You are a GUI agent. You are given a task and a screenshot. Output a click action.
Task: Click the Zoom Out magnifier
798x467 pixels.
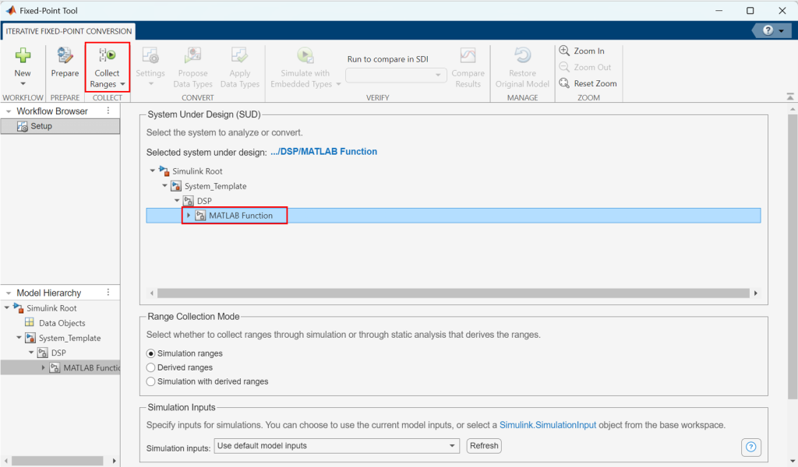pos(564,67)
